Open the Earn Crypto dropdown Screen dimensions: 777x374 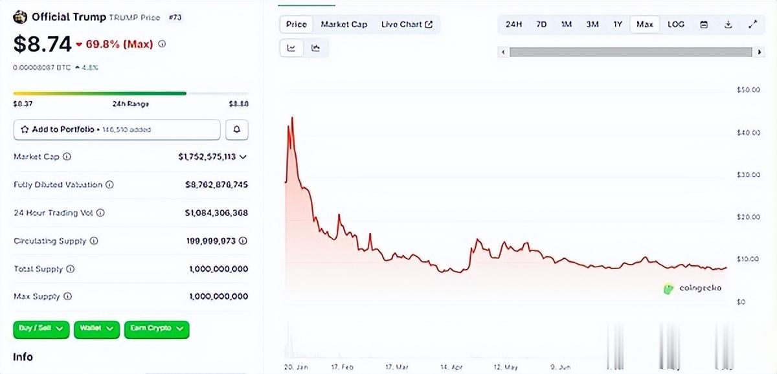click(157, 329)
